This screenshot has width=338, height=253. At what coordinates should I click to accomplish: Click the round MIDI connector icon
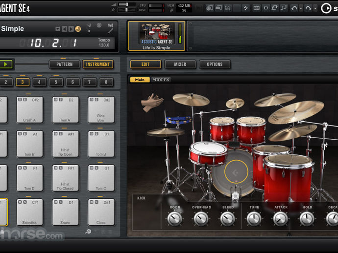pos(99,25)
